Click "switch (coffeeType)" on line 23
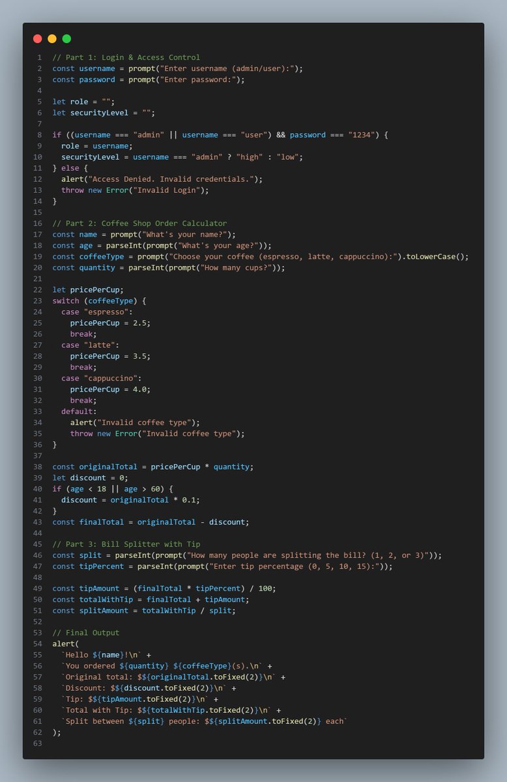507x782 pixels. [x=97, y=301]
